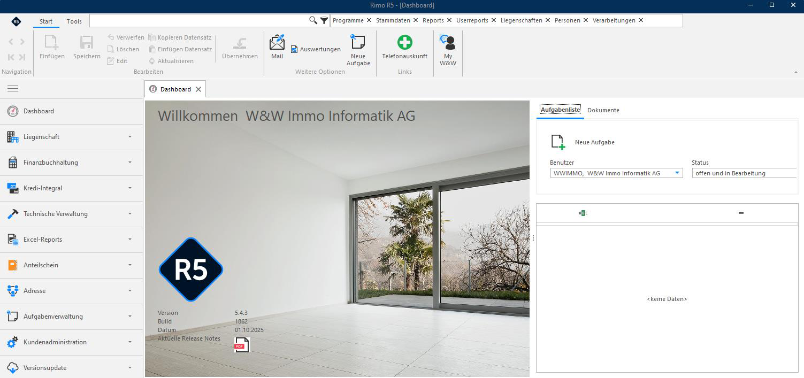Click the R5 application logo button
804x378 pixels.
point(16,21)
